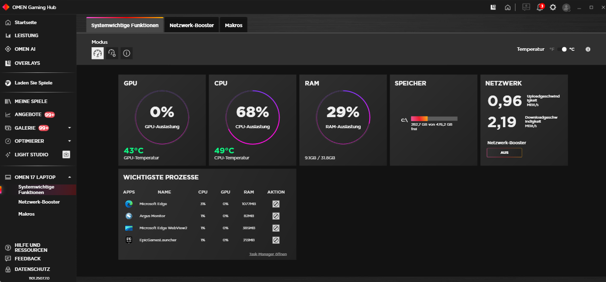Select Makros in the sidebar
Image resolution: width=606 pixels, height=282 pixels.
click(x=27, y=214)
